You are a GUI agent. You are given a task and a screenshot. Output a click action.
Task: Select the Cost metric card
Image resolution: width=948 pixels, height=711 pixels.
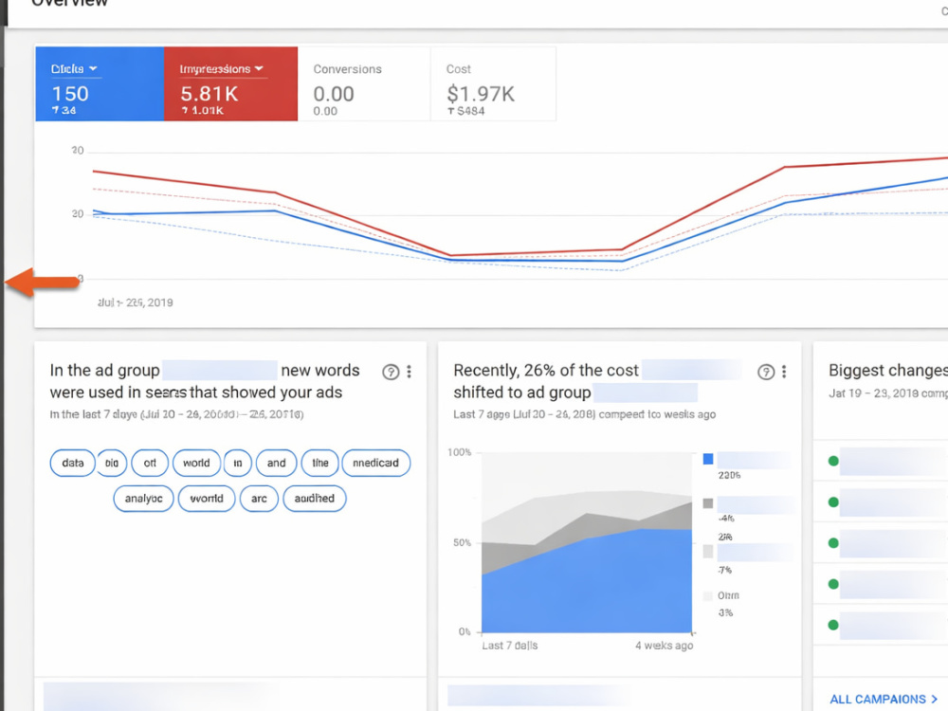click(x=493, y=84)
